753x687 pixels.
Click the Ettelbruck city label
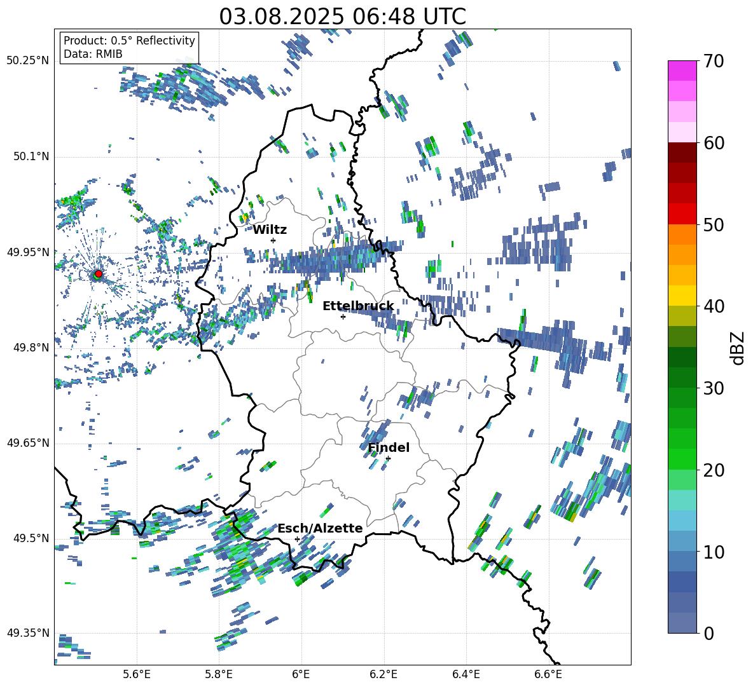[358, 306]
